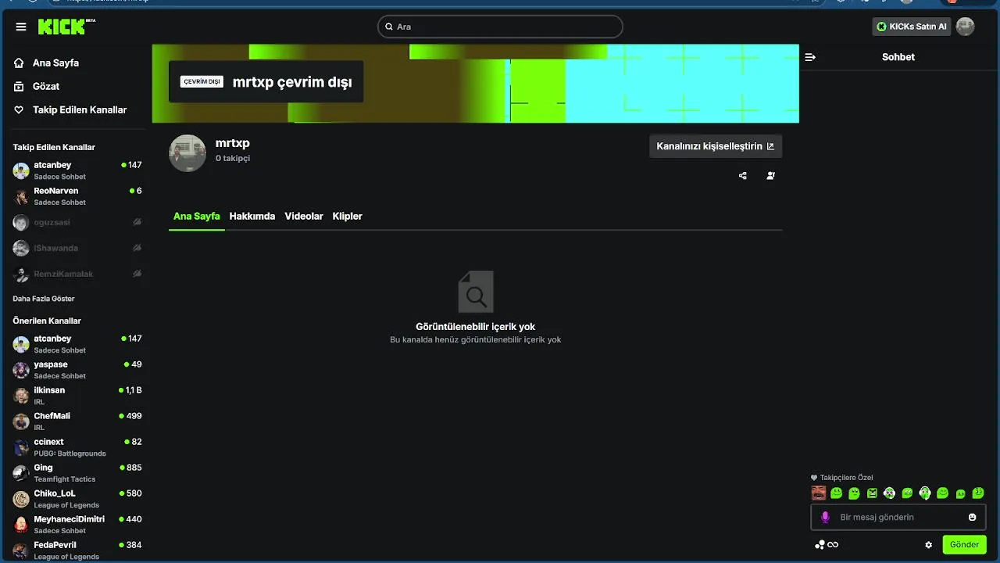Click the Gözat browse icon
This screenshot has width=1000, height=563.
[x=20, y=87]
